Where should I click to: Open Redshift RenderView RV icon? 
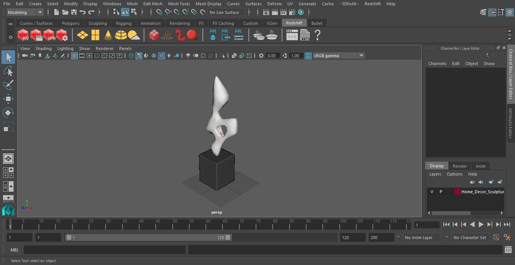pos(23,35)
